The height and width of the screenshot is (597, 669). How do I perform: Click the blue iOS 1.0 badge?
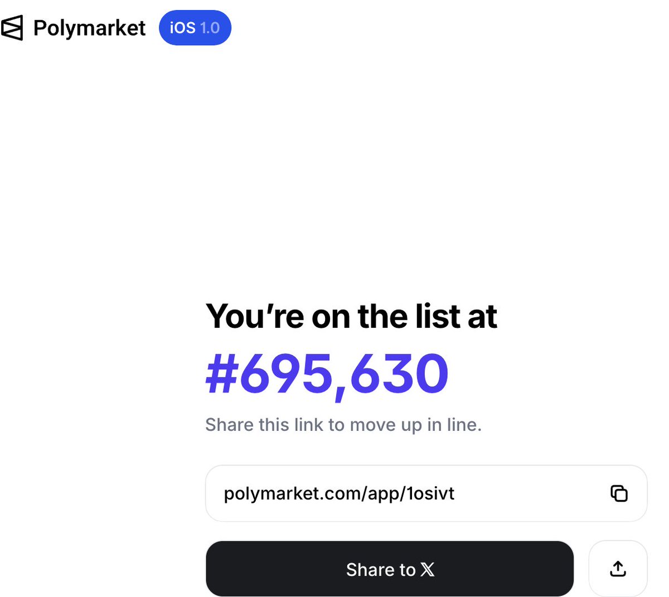pos(195,28)
